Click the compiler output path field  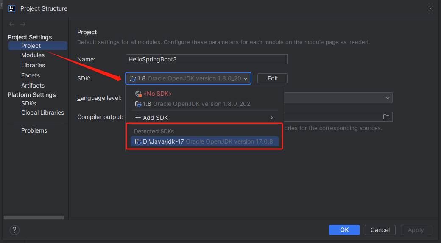click(338, 117)
